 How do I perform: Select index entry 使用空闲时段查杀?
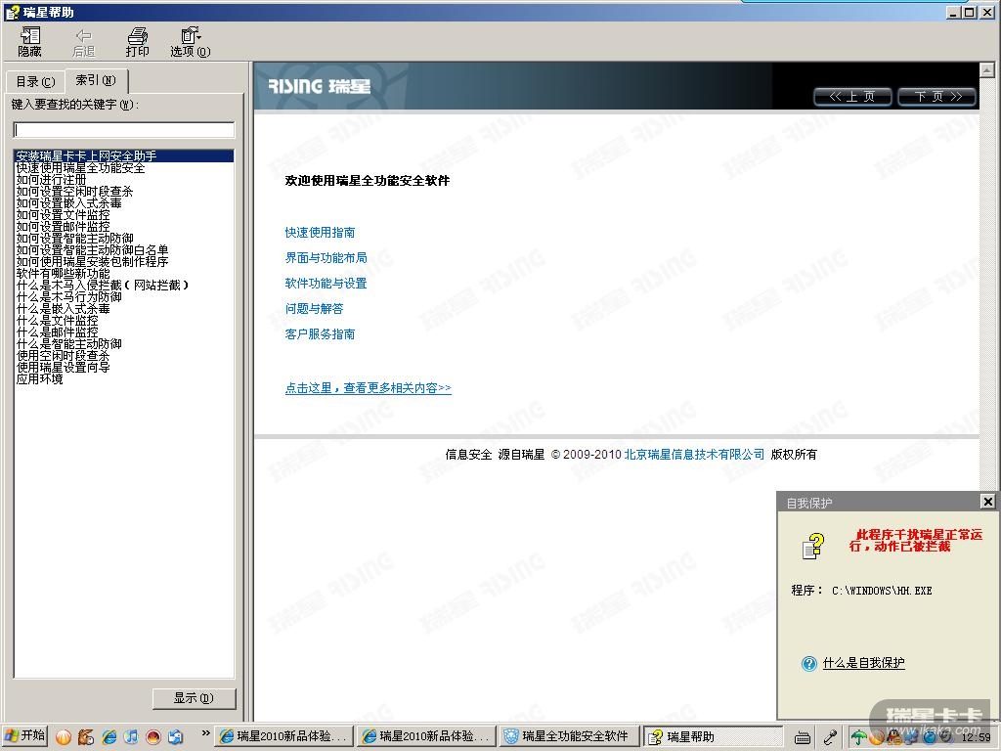coord(63,355)
